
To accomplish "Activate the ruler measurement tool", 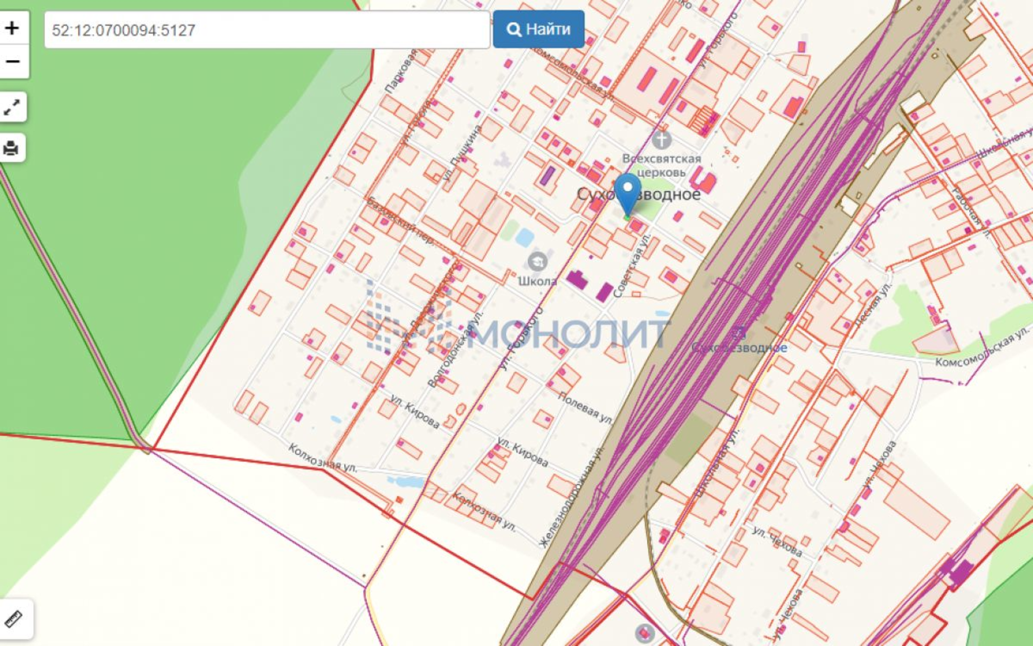I will coord(14,619).
